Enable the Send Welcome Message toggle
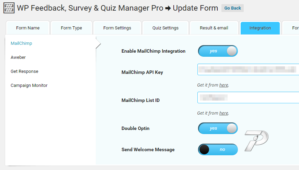The image size is (299, 170). click(x=218, y=149)
